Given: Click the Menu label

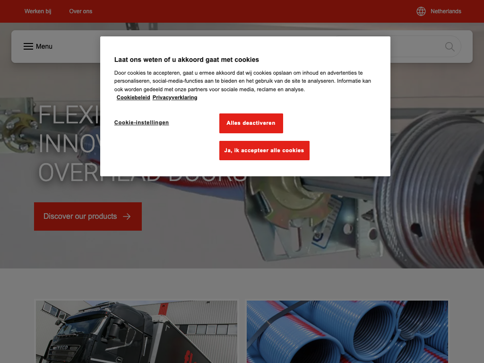Looking at the screenshot, I should [44, 46].
